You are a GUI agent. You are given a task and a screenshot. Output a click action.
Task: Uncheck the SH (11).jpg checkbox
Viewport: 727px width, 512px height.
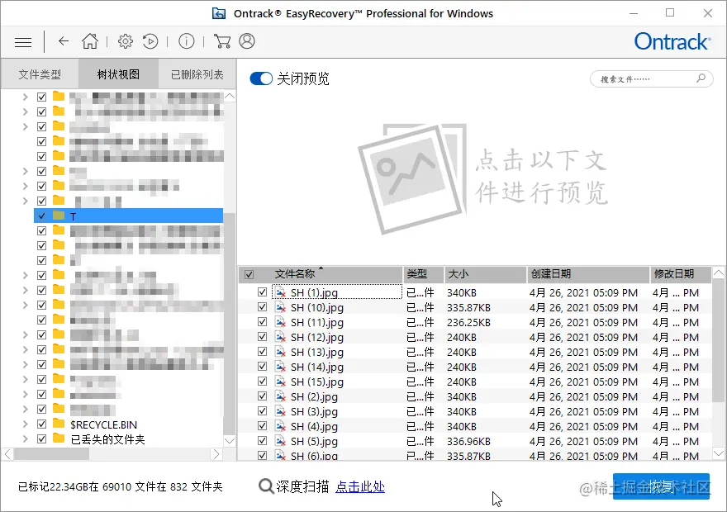[262, 321]
